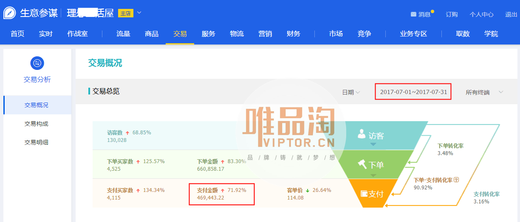
Task: Open the date range 2017-07-01~2017-07-31 picker
Action: point(413,92)
